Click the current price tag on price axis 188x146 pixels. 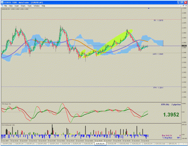pyautogui.click(x=184, y=46)
